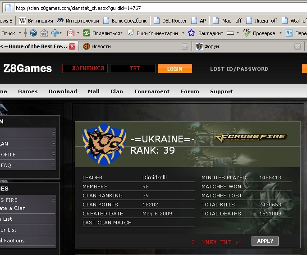Viewport: 307px width, 255px height.
Task: Click the Wikipedia W bookmark icon
Action: [x=23, y=21]
